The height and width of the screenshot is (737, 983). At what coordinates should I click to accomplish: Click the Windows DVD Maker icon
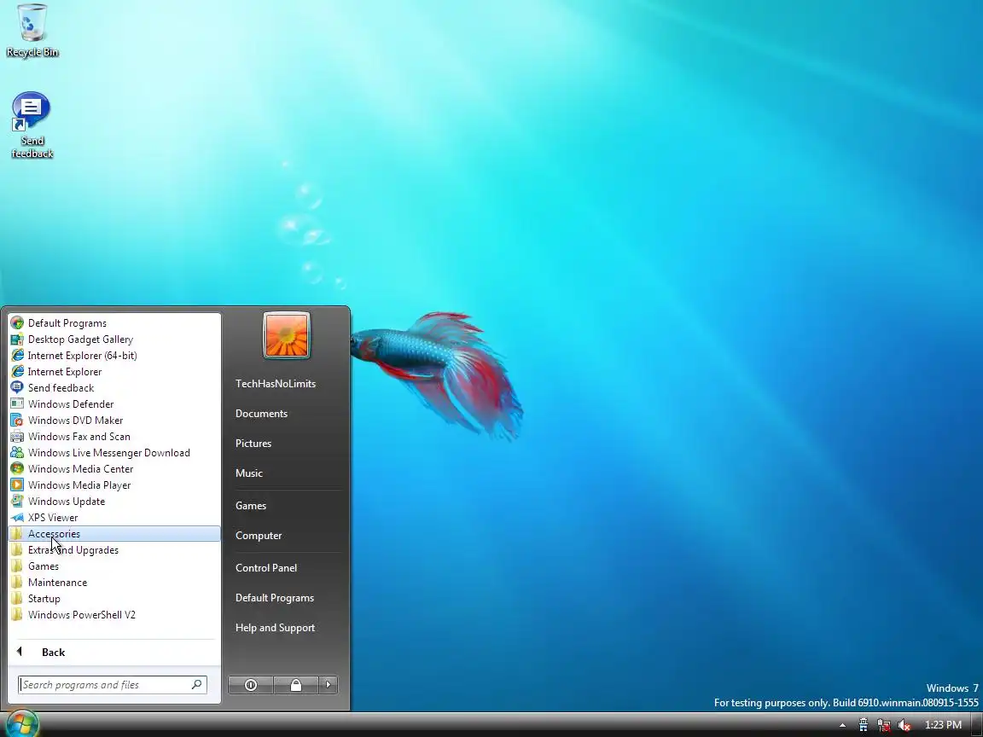tap(18, 421)
